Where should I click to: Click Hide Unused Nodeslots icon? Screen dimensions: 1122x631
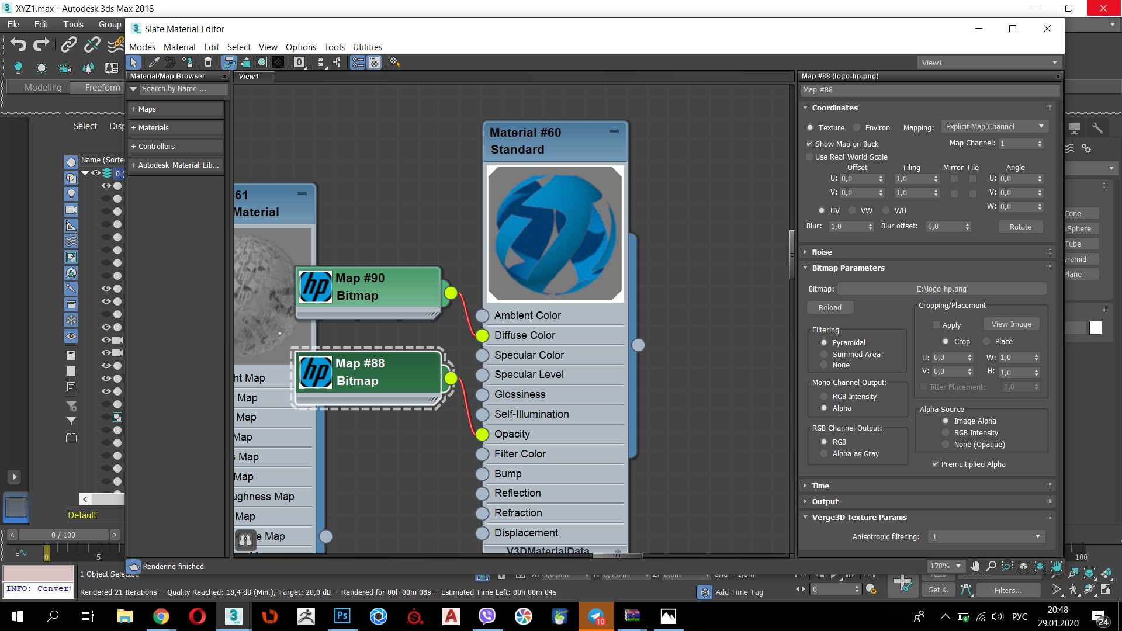(x=245, y=62)
